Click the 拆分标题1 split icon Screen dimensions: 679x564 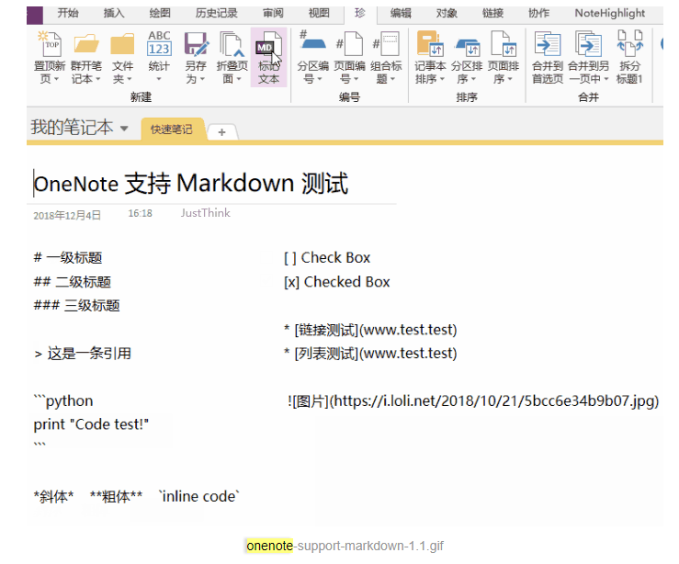(629, 43)
